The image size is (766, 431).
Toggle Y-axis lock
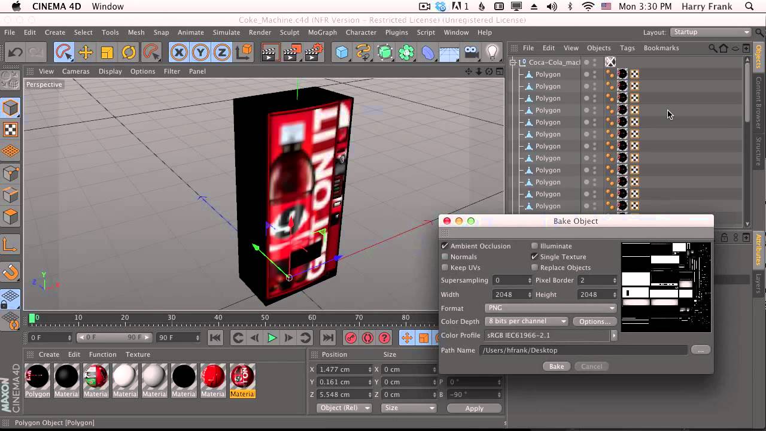click(x=200, y=53)
